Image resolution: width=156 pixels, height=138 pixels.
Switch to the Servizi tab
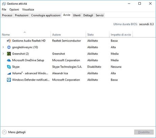click(x=100, y=15)
